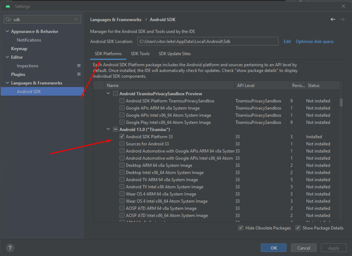Toggle Hide Obsolete Packages checkbox
The width and height of the screenshot is (352, 256).
241,228
